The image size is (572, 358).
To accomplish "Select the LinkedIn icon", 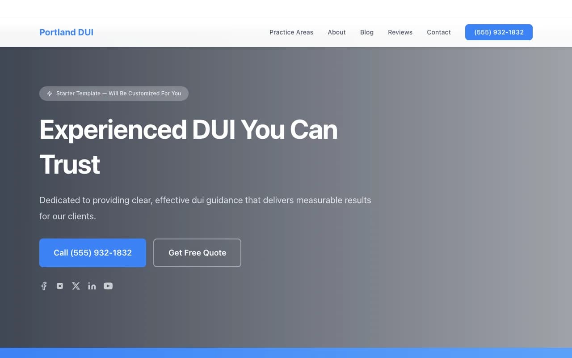I will tap(92, 286).
